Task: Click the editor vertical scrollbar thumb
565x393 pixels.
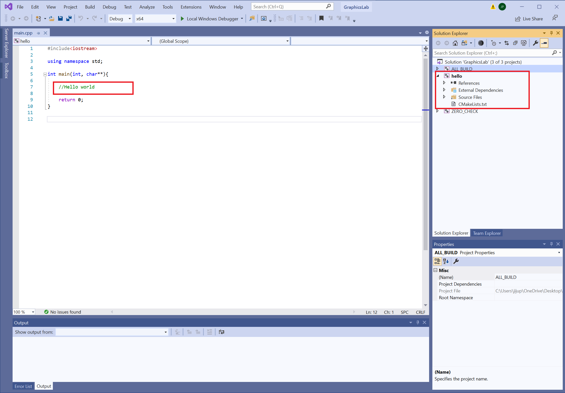Action: [x=425, y=155]
